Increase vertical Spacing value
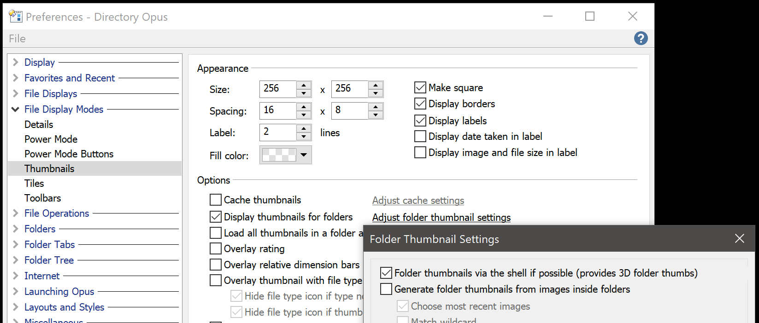The image size is (759, 323). 376,107
